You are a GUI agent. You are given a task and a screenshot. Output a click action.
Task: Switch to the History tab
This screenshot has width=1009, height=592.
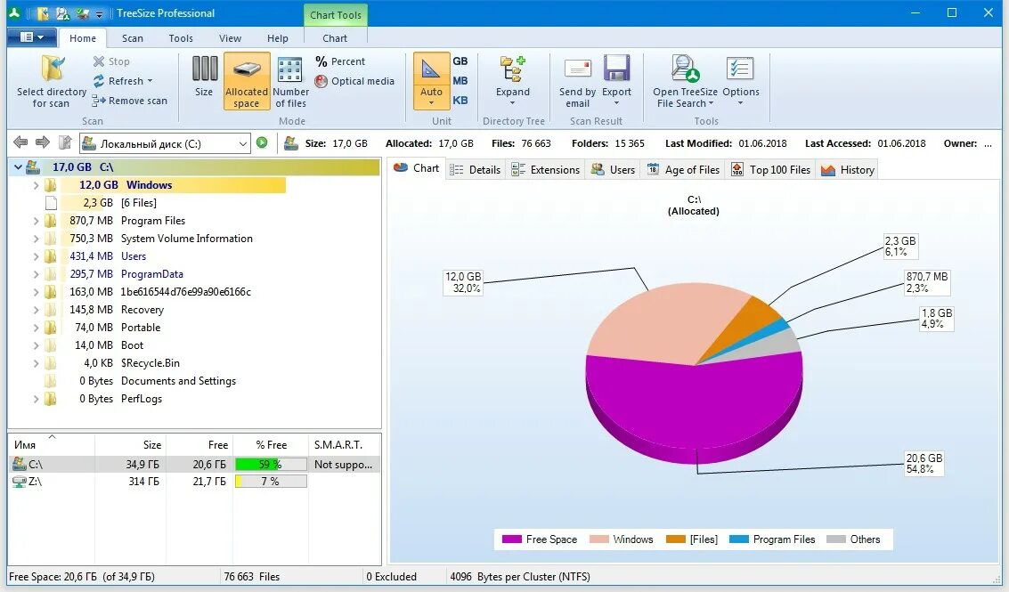pos(848,169)
